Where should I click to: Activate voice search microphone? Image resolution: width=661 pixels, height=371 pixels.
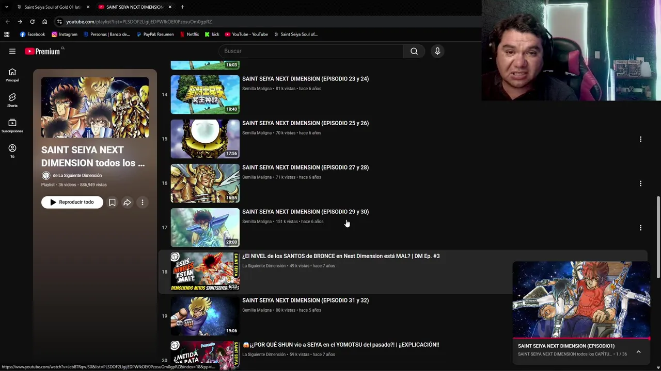pos(437,51)
